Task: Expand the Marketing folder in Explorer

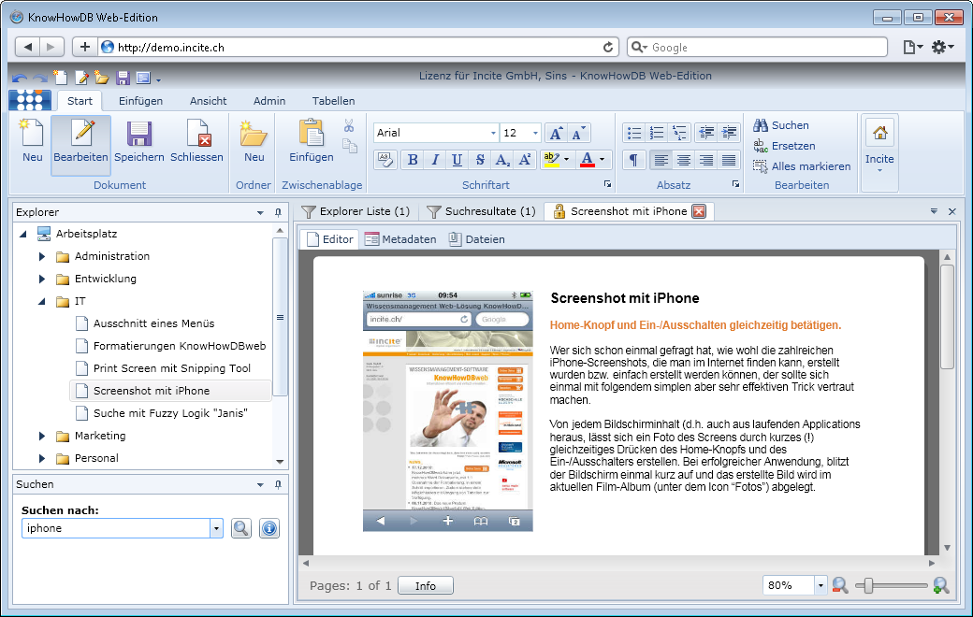Action: (x=42, y=436)
